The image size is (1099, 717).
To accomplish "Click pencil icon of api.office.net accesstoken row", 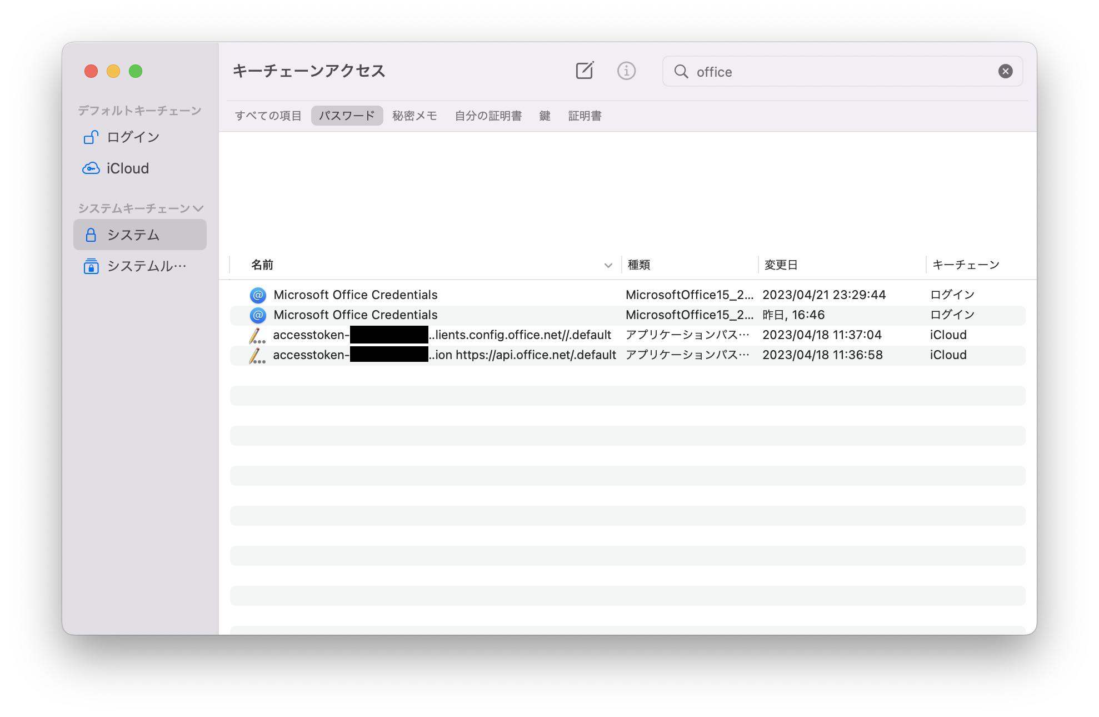I will [257, 355].
